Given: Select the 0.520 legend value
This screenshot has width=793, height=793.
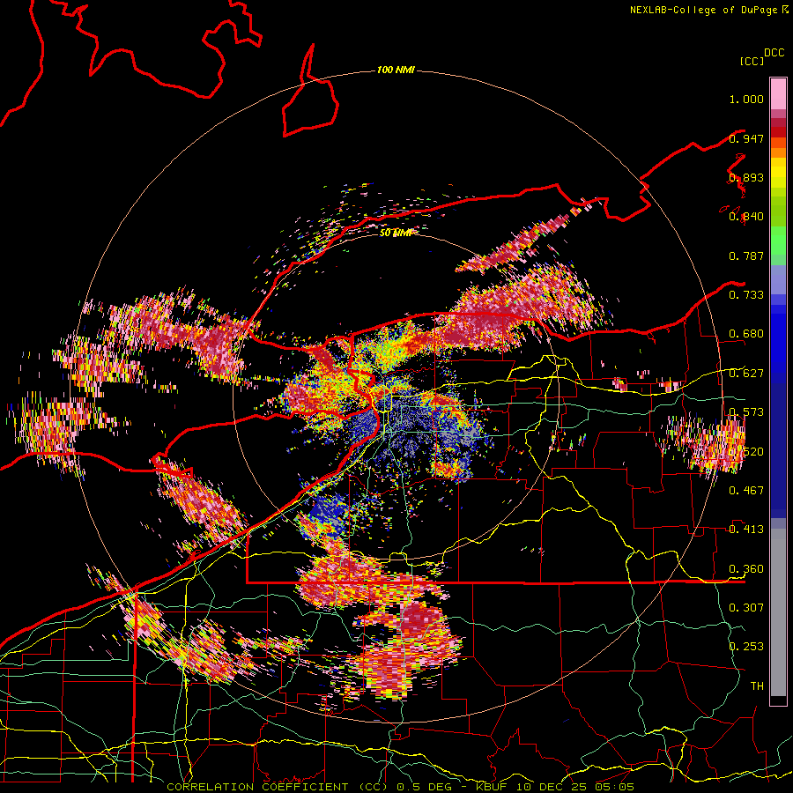Looking at the screenshot, I should pos(746,451).
